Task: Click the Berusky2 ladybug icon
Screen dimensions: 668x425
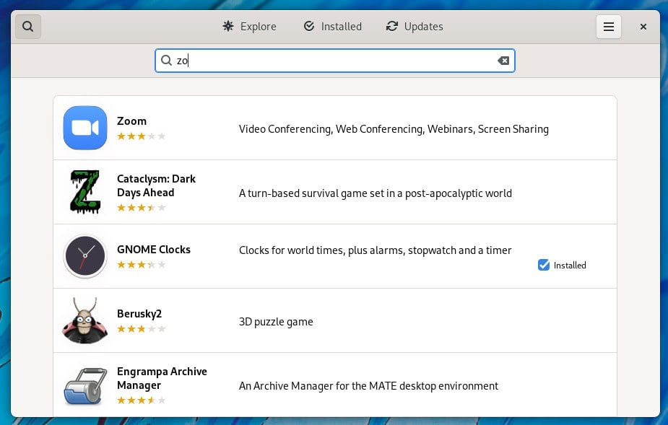Action: [85, 320]
